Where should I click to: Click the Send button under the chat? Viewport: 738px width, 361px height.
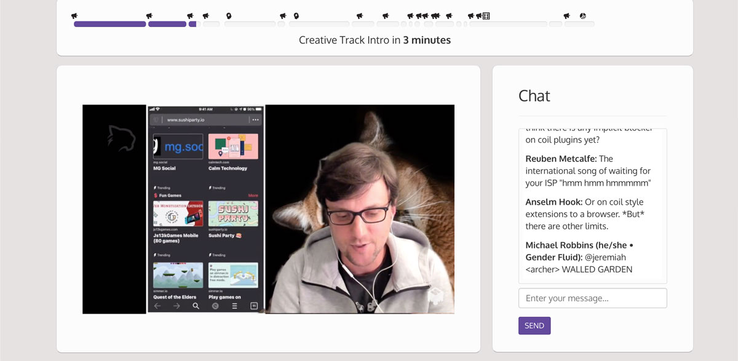tap(534, 325)
